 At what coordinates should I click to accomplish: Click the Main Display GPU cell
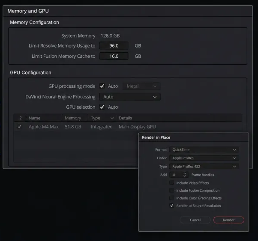coord(137,127)
